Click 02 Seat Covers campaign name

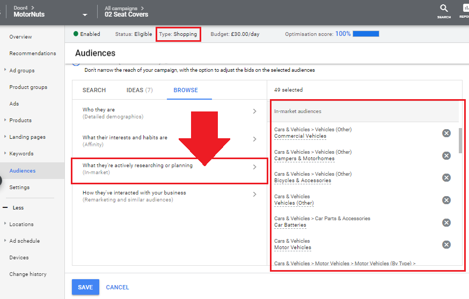pyautogui.click(x=126, y=14)
